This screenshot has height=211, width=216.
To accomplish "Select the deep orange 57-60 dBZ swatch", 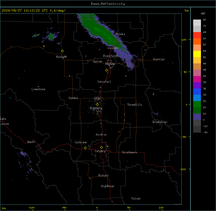I will tap(197, 41).
